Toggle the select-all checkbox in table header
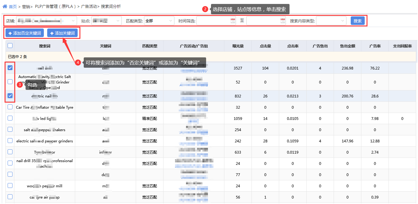 coord(10,46)
